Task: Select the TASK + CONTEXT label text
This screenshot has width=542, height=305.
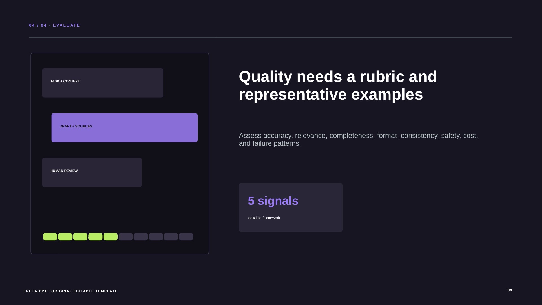Action: click(x=65, y=81)
